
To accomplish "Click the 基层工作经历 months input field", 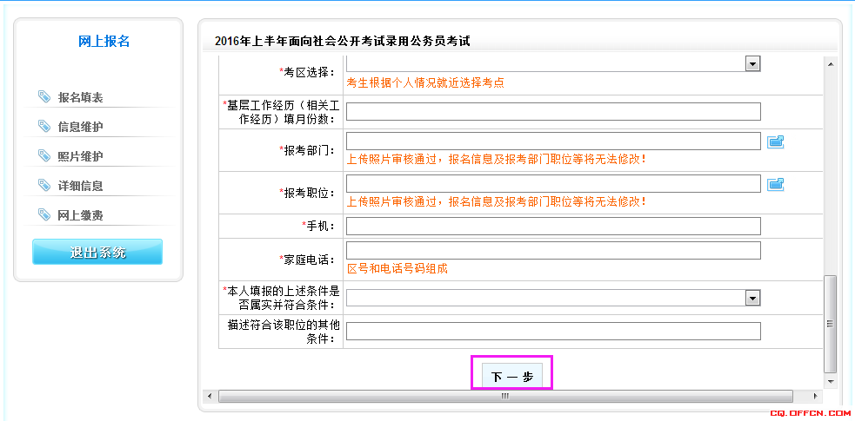I will click(x=553, y=111).
